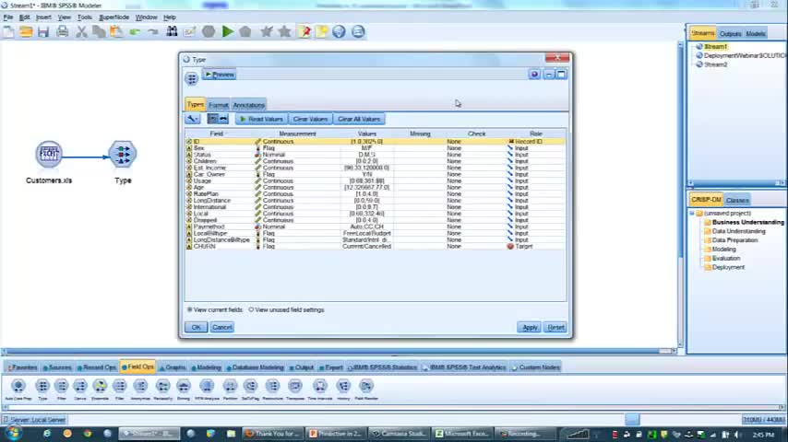This screenshot has height=442, width=788.
Task: Expand the unsaved project tree node
Action: pos(692,213)
